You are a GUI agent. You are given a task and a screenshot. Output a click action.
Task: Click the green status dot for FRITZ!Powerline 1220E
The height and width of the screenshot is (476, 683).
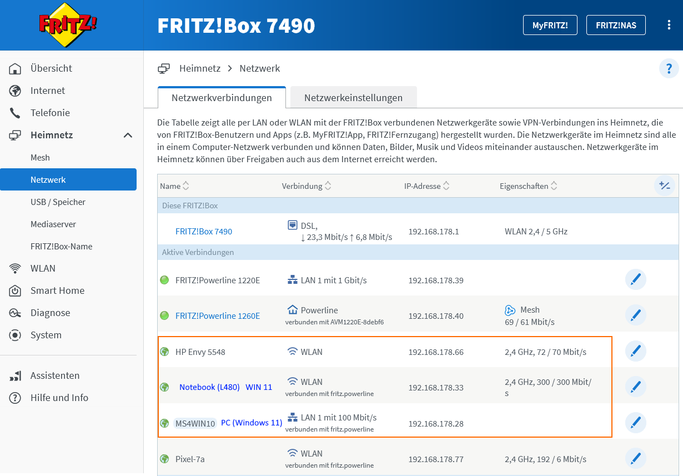point(164,280)
